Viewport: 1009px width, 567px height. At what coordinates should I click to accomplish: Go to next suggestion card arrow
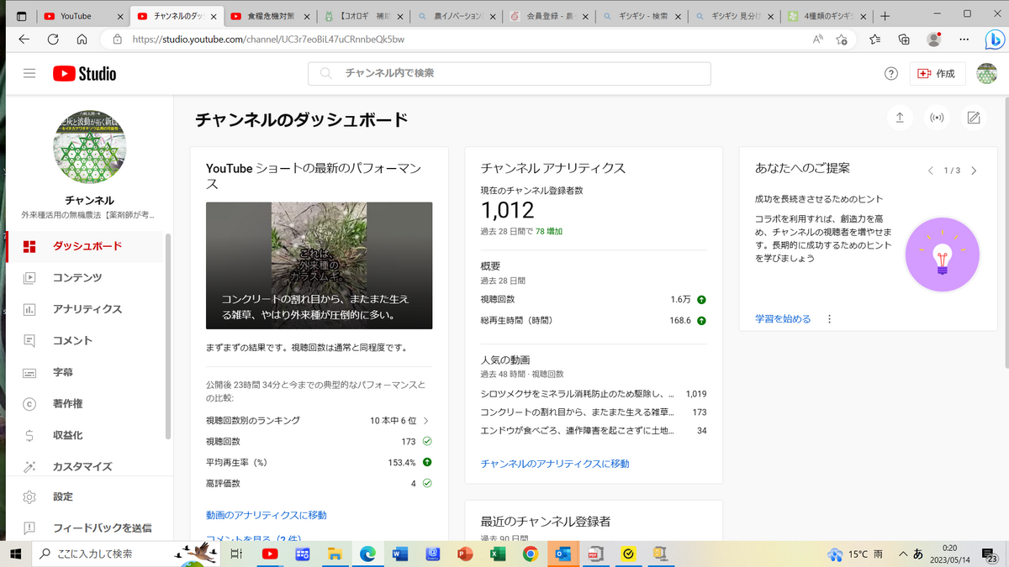tap(974, 171)
